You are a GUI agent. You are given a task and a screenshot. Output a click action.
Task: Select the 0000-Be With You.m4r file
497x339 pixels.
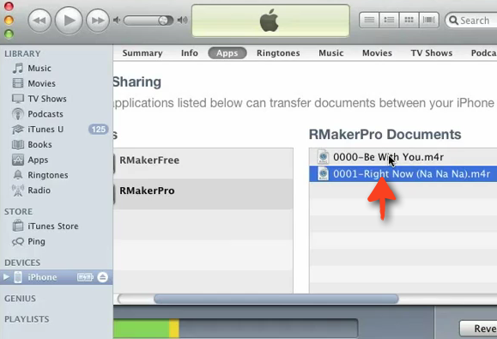(403, 157)
